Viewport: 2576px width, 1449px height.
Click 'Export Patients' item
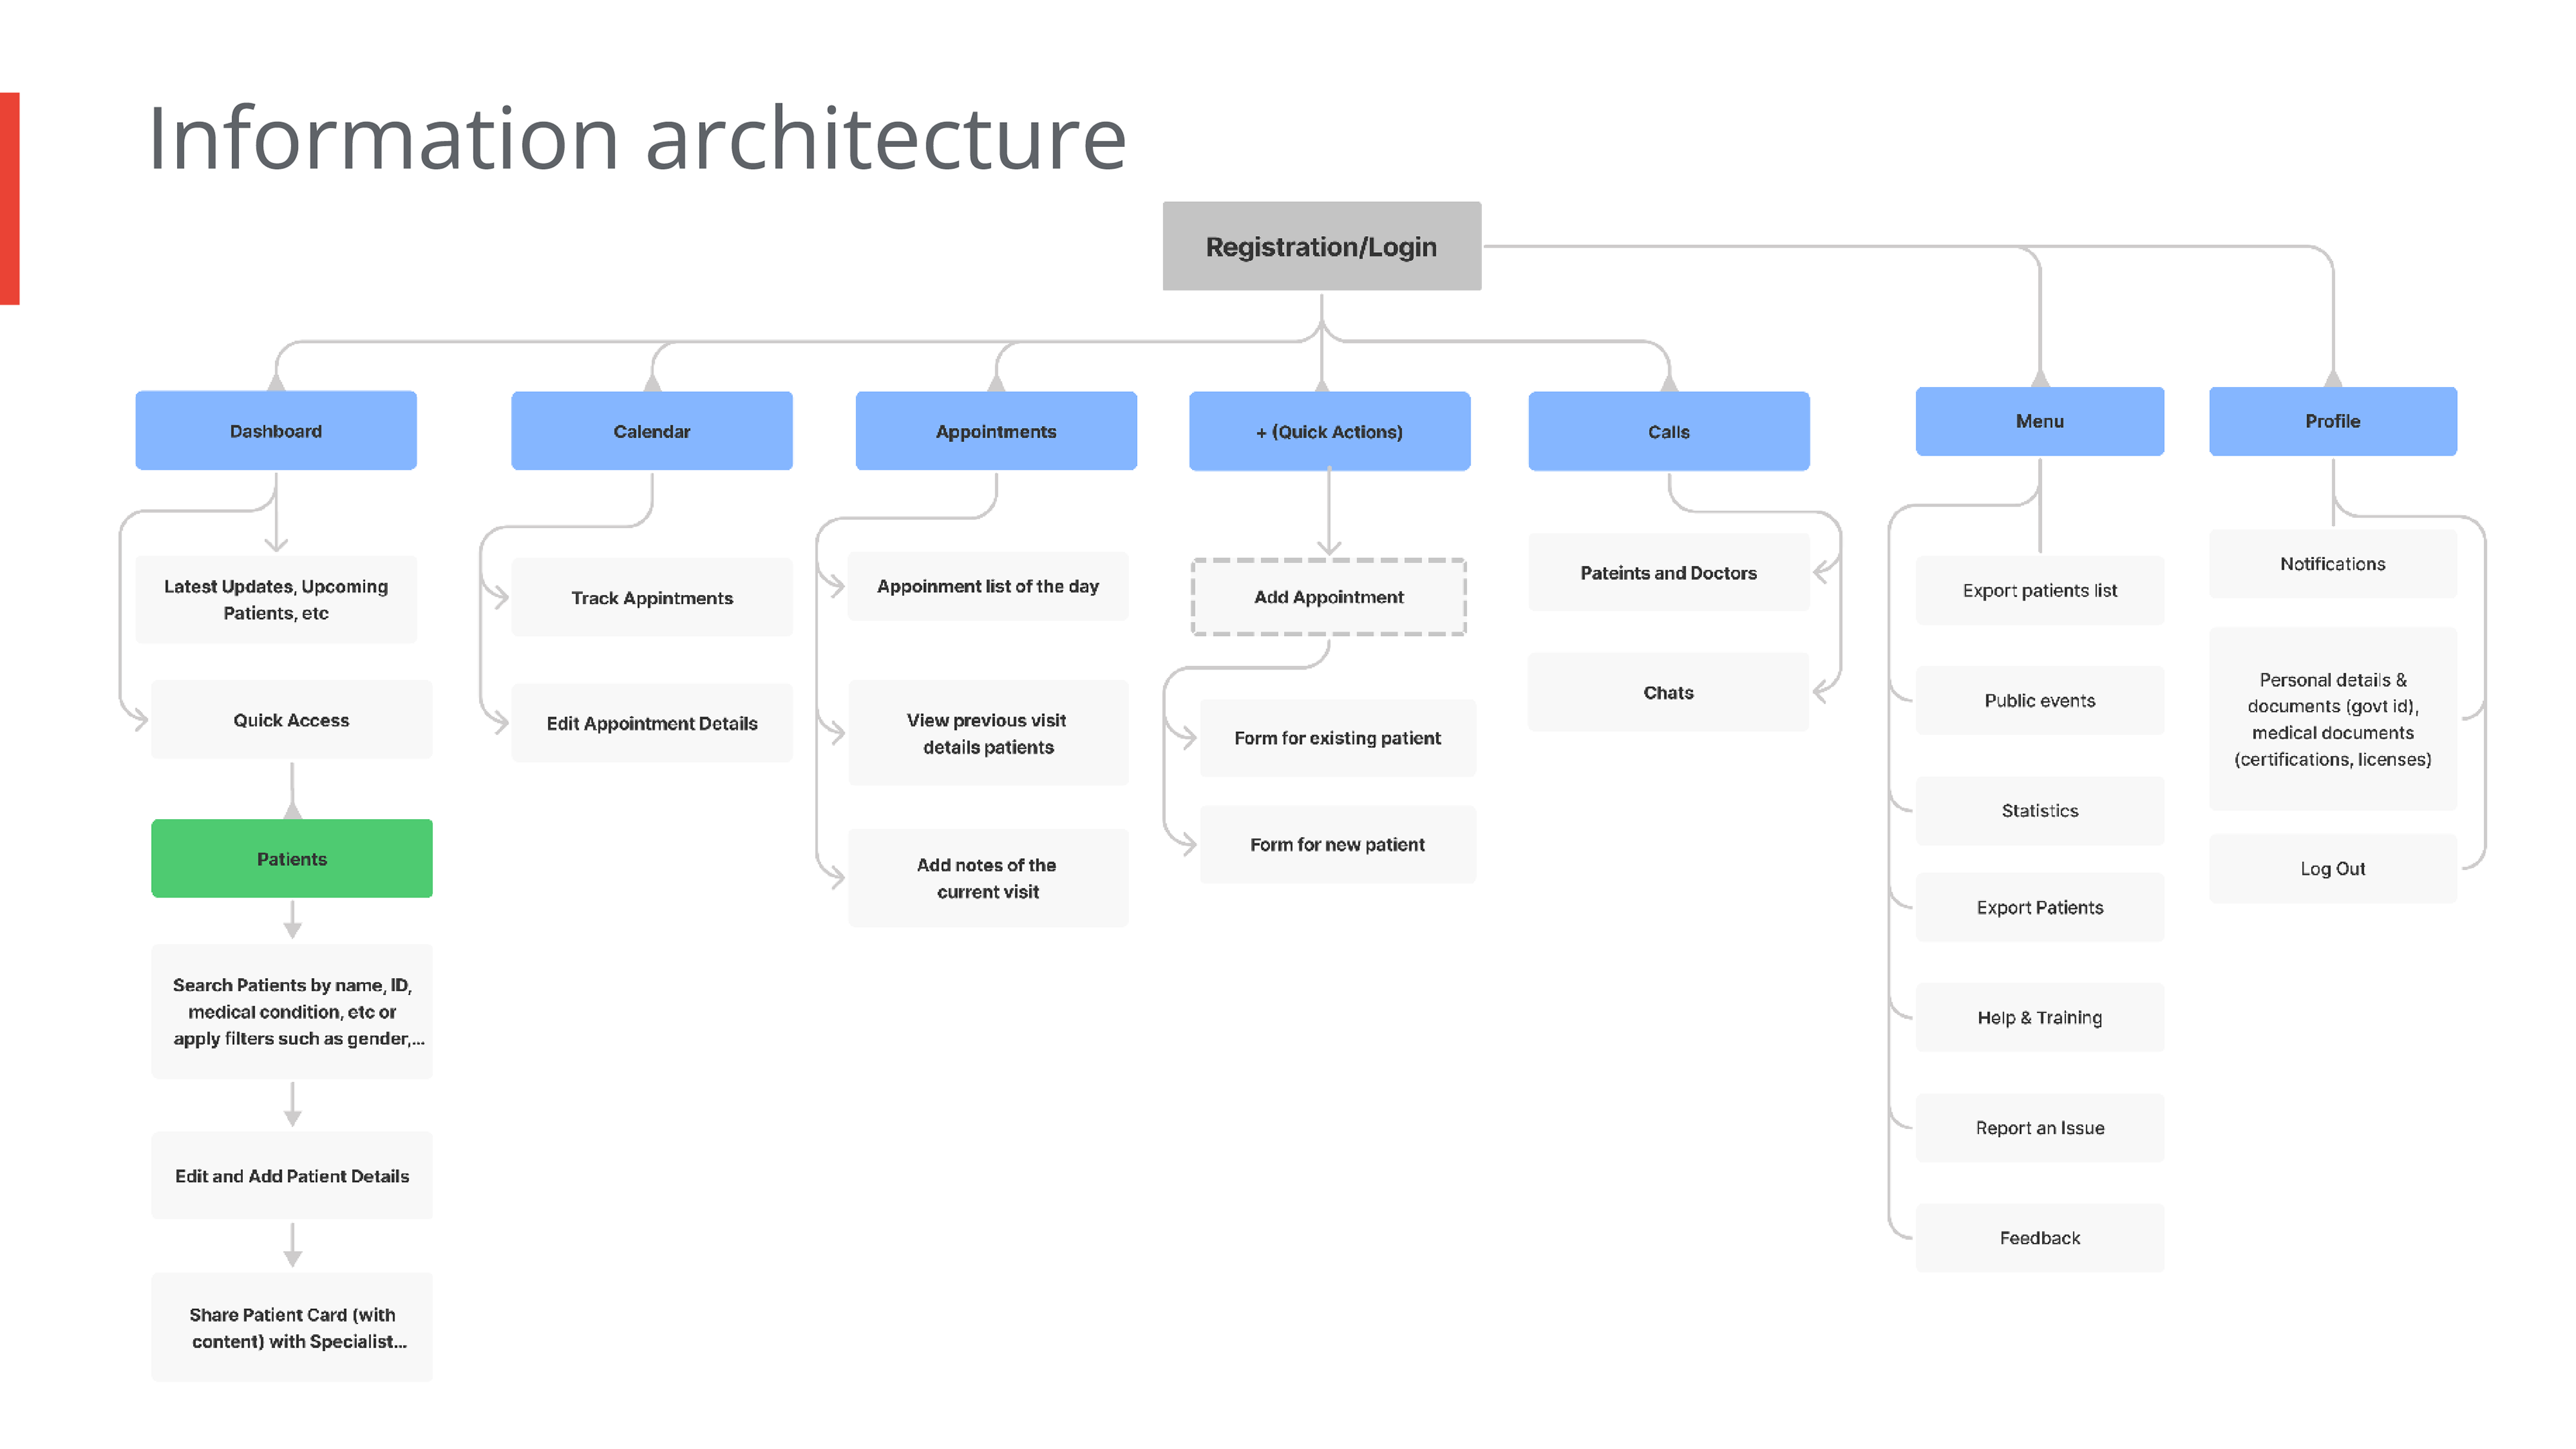click(2040, 907)
